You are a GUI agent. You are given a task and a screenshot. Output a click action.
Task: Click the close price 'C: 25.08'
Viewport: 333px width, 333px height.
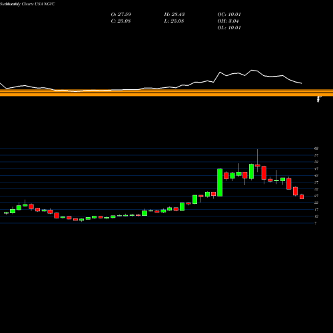(x=121, y=21)
